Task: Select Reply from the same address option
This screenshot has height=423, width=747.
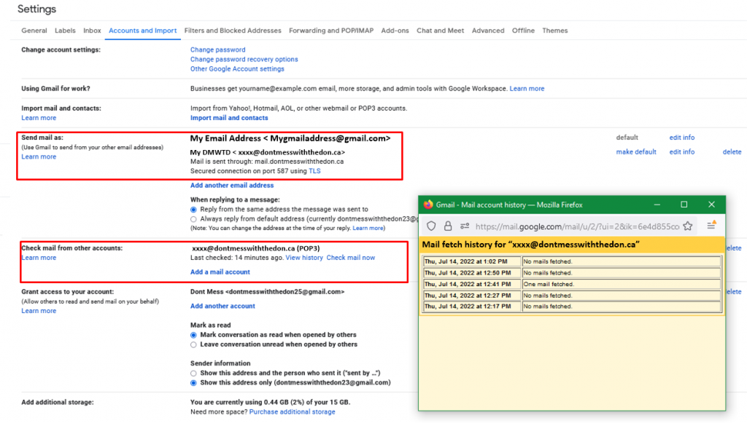Action: tap(193, 210)
